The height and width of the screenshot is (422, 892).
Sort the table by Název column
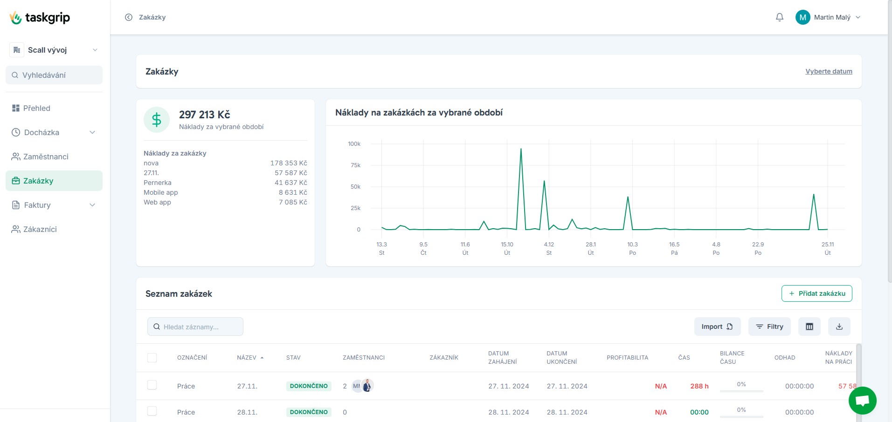[250, 358]
